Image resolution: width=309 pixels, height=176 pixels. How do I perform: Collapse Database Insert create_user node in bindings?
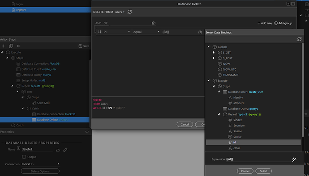coord(219,92)
